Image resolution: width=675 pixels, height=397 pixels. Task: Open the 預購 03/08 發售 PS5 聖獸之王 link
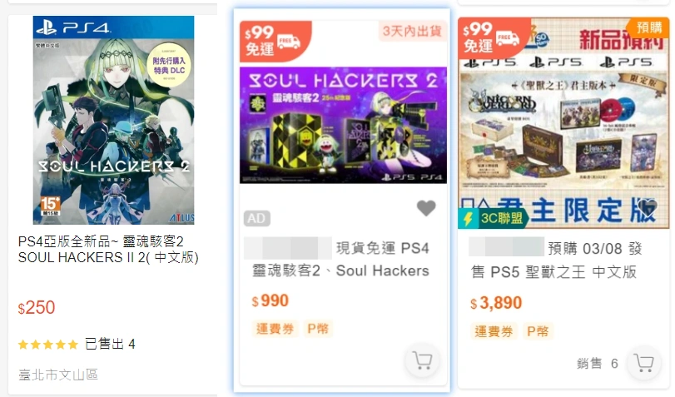pyautogui.click(x=557, y=260)
